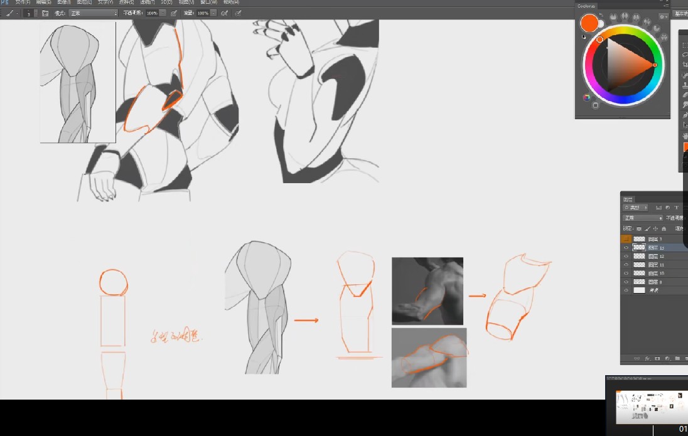Click the link layers icon
This screenshot has width=688, height=436.
[637, 358]
